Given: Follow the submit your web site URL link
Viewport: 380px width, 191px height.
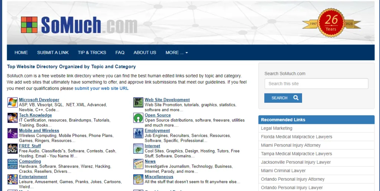Looking at the screenshot, I should tap(102, 88).
